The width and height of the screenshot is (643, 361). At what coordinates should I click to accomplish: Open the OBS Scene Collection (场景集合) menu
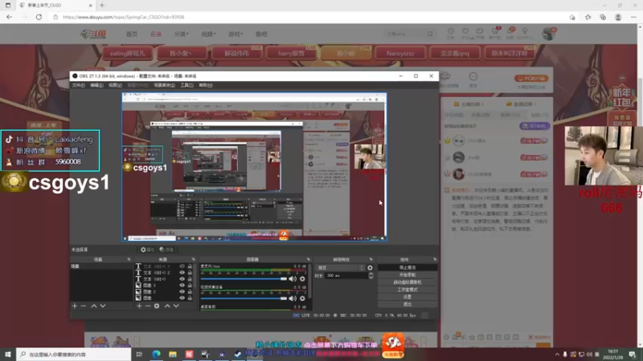pos(165,85)
